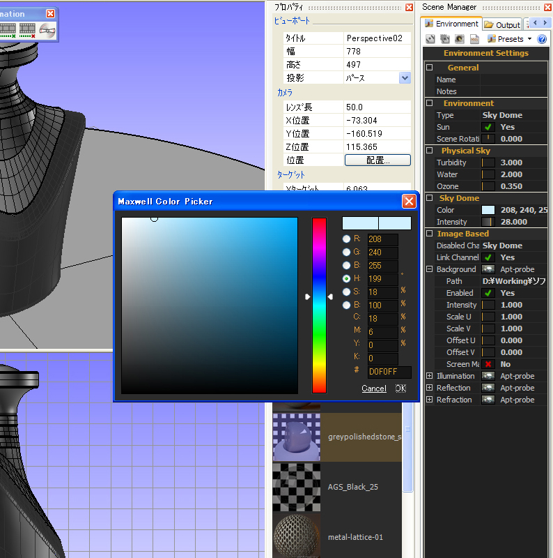The image size is (553, 558).
Task: Click the filmstrip icon with red X
Action: 27,30
